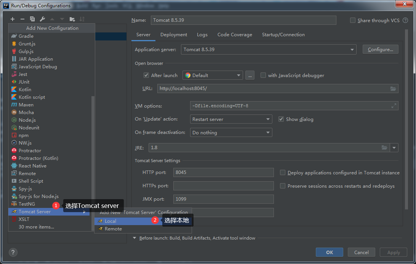
Task: Open the Startup/Connection tab
Action: point(283,35)
